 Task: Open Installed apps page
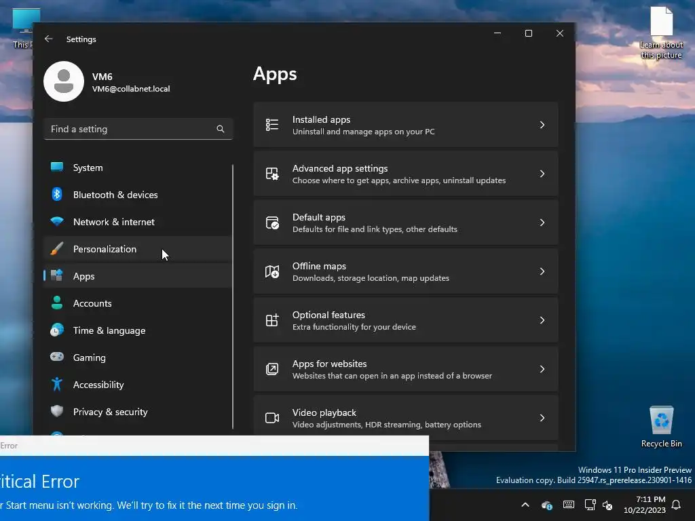(x=406, y=125)
